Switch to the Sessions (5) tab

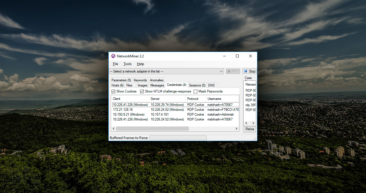197,85
